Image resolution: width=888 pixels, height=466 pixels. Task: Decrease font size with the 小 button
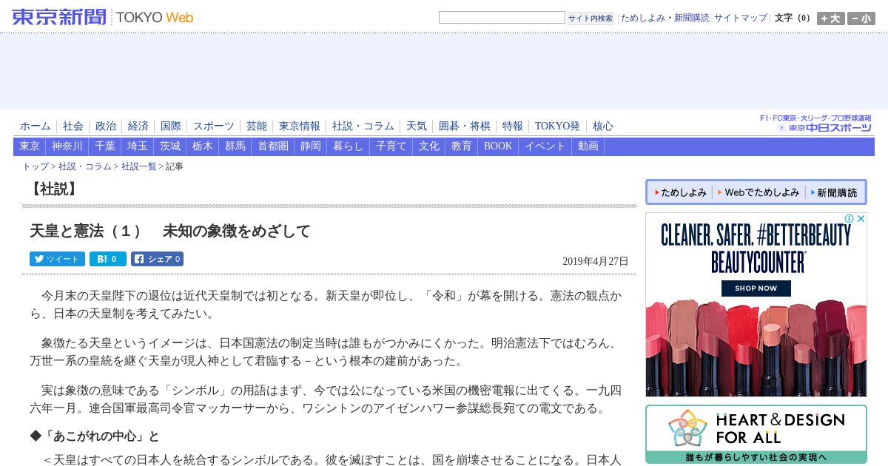[x=861, y=18]
